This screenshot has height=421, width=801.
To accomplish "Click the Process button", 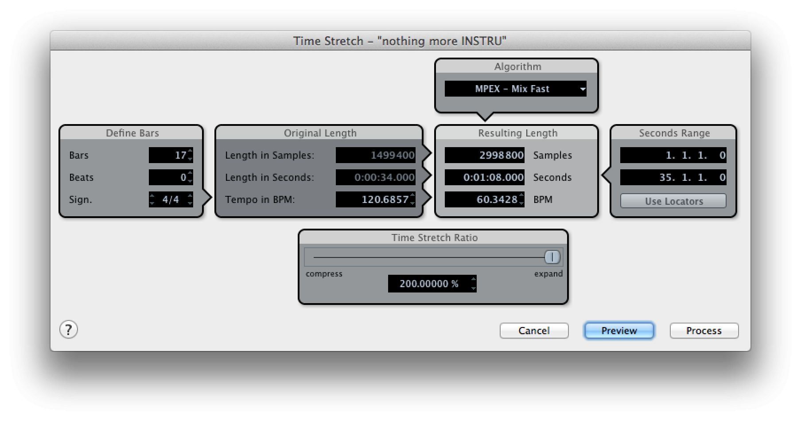I will tap(704, 331).
